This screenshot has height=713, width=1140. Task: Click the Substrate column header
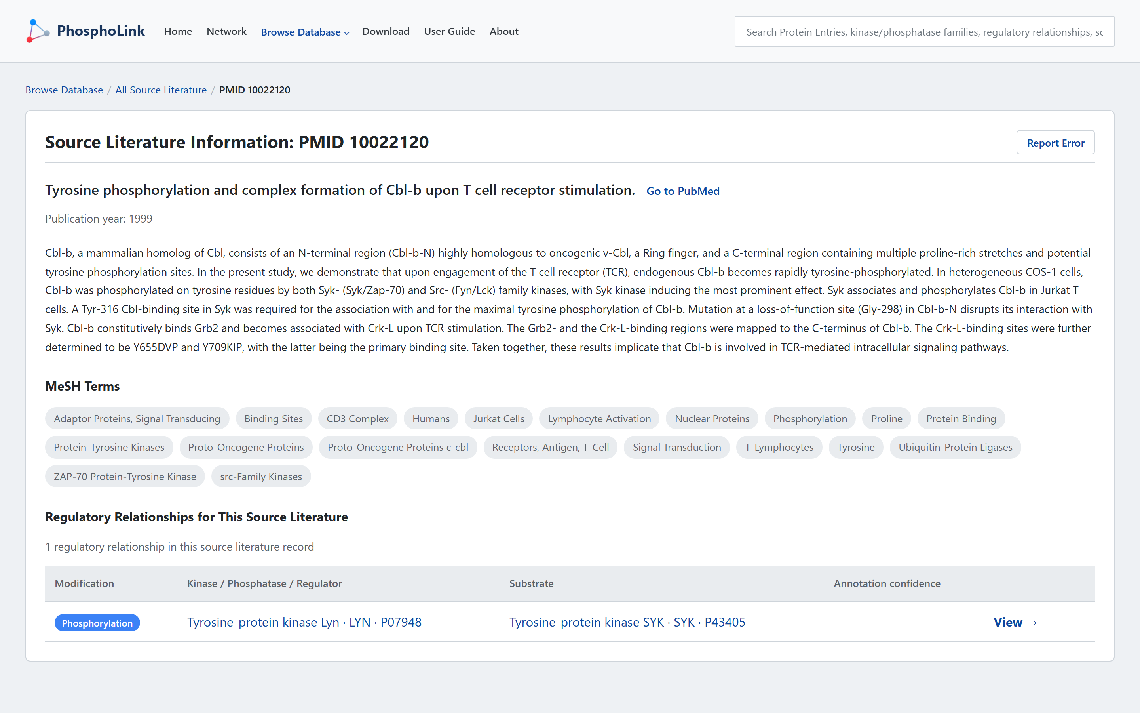[531, 583]
